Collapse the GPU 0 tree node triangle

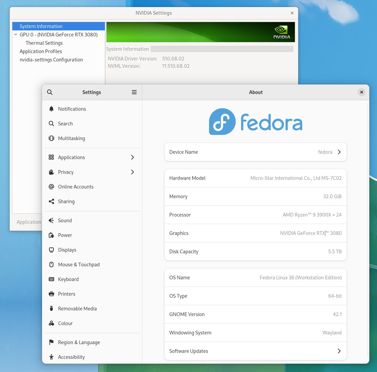pos(16,35)
